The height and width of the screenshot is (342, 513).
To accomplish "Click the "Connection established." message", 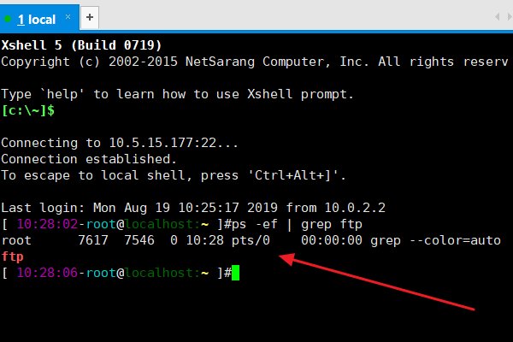I will click(x=88, y=158).
